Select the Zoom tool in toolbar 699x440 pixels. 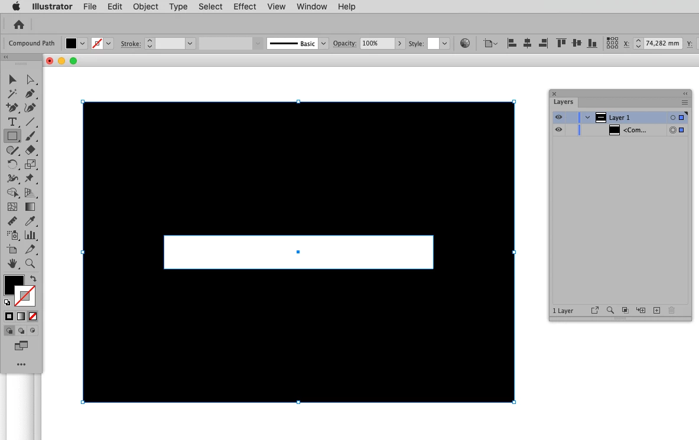(x=30, y=263)
